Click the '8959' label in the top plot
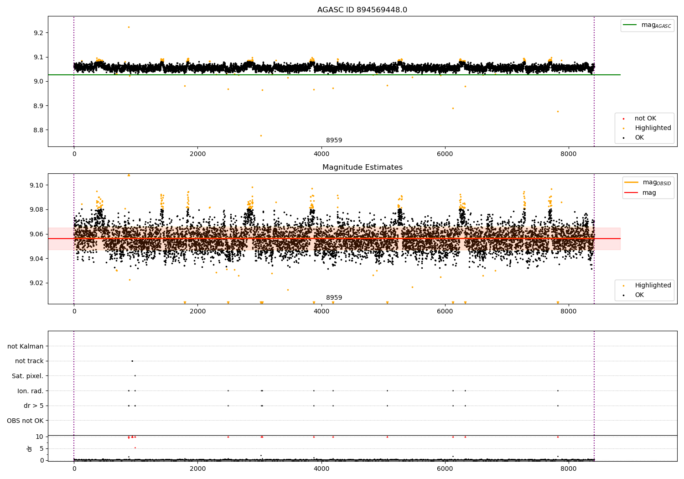The width and height of the screenshot is (684, 479). (334, 141)
